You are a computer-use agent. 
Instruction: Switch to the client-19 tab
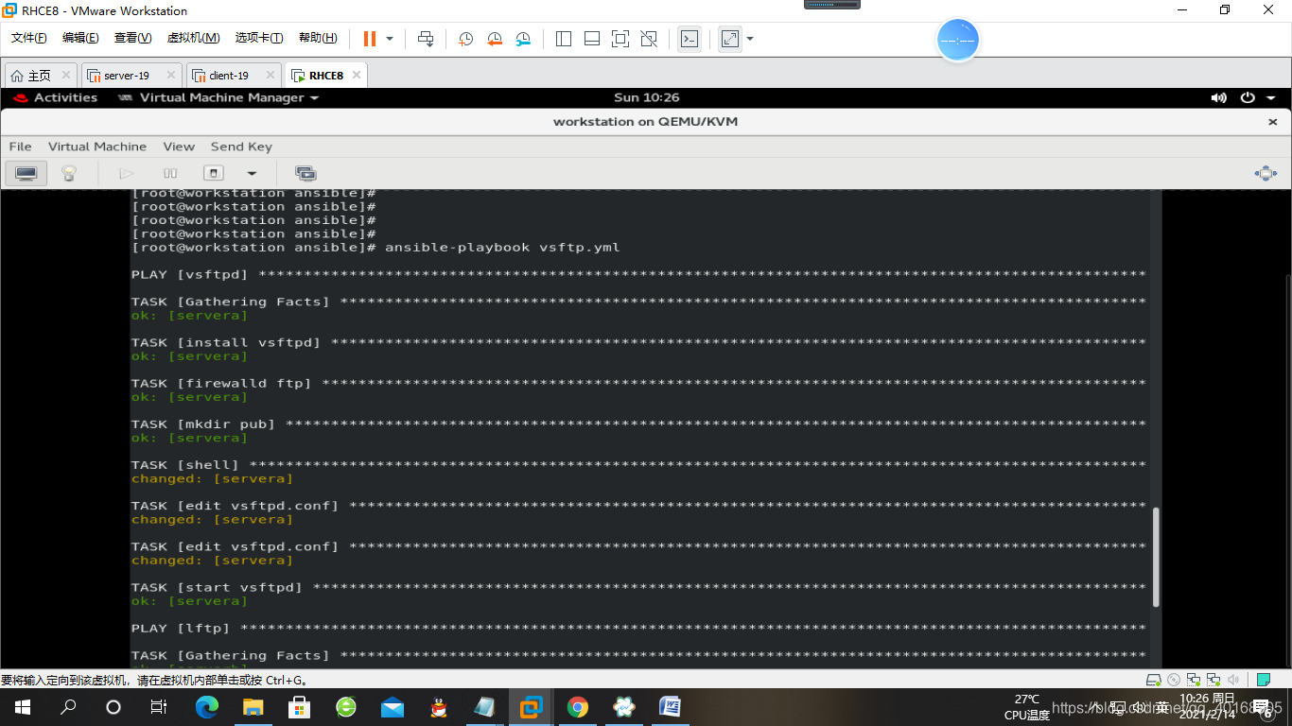click(x=229, y=76)
